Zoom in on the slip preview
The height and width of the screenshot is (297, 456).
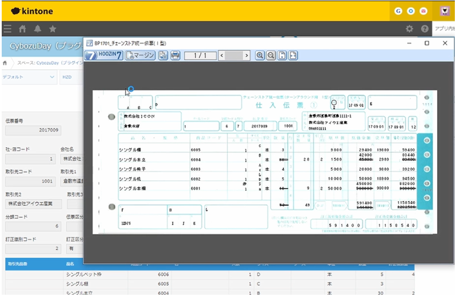pyautogui.click(x=260, y=55)
